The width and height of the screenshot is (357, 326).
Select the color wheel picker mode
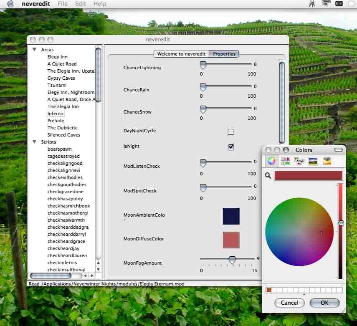click(271, 161)
